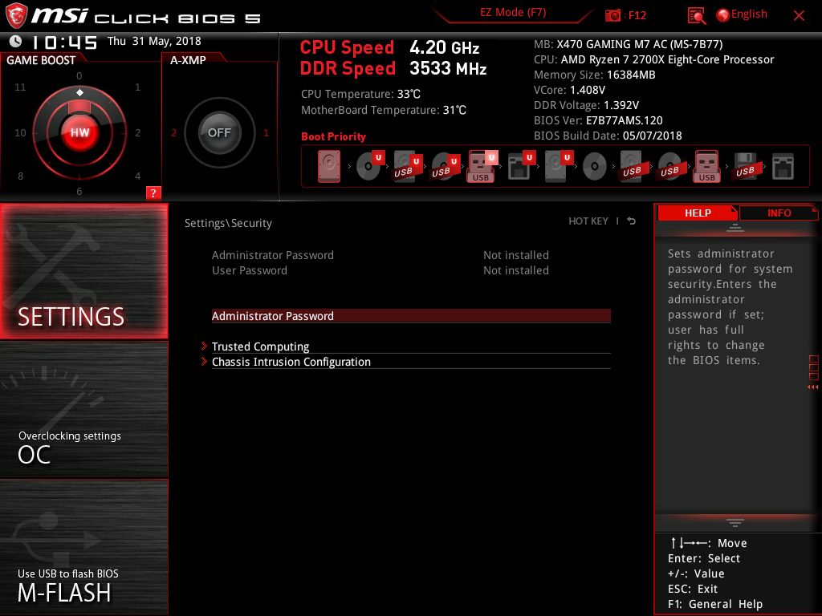Click the 'Not installed' value for Administrator Password
822x616 pixels.
(x=516, y=255)
